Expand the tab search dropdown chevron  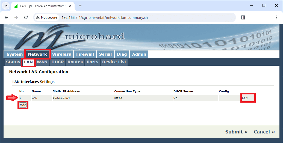pos(5,6)
